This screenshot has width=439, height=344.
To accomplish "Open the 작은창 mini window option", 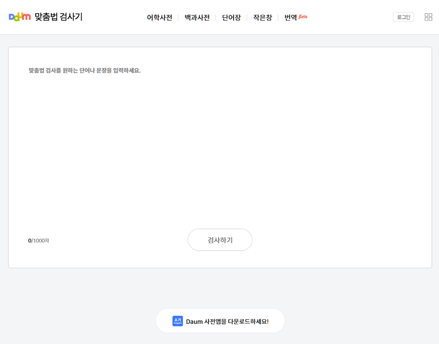I will [x=262, y=18].
